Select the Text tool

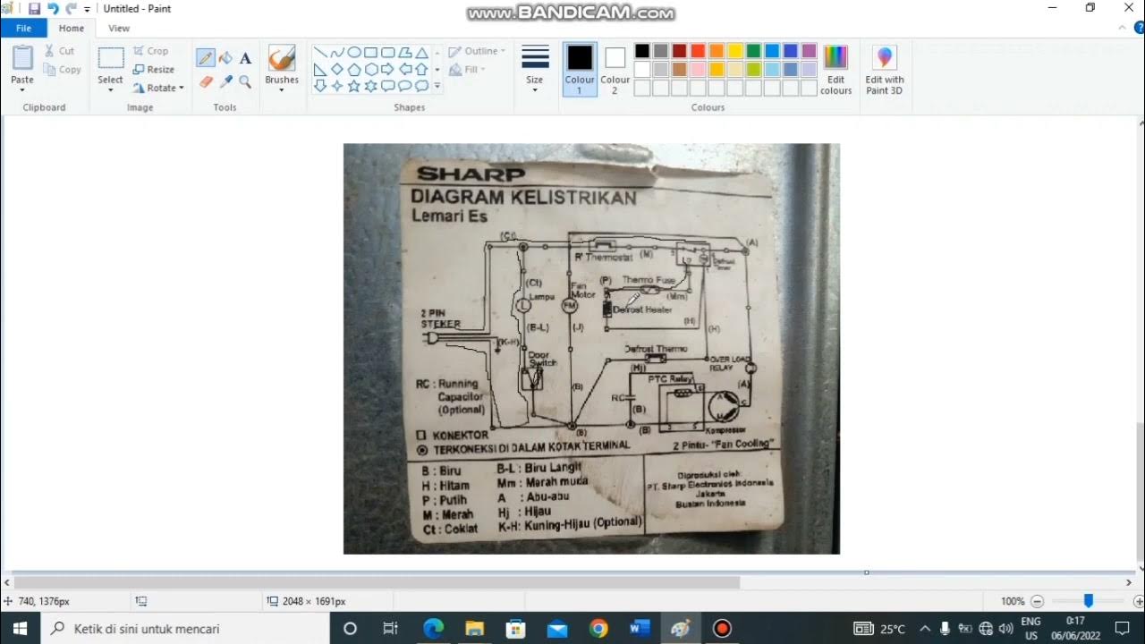tap(245, 58)
